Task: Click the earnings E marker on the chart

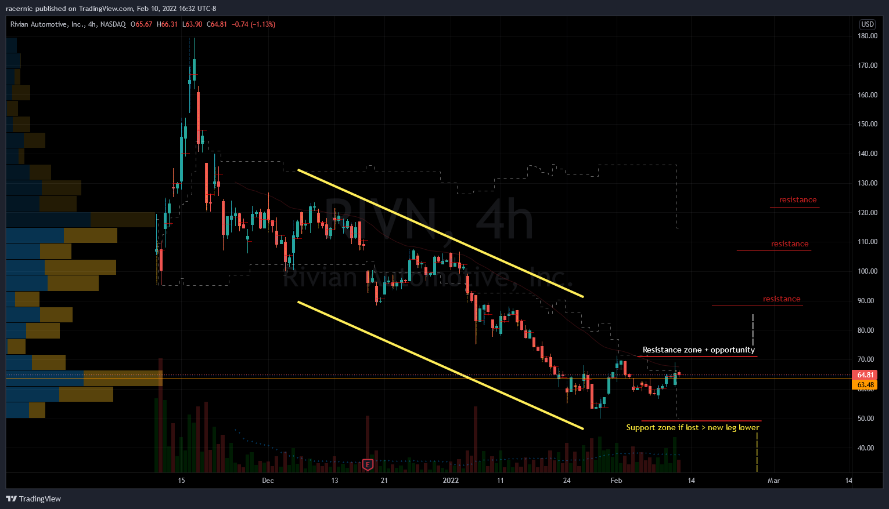Action: click(367, 464)
